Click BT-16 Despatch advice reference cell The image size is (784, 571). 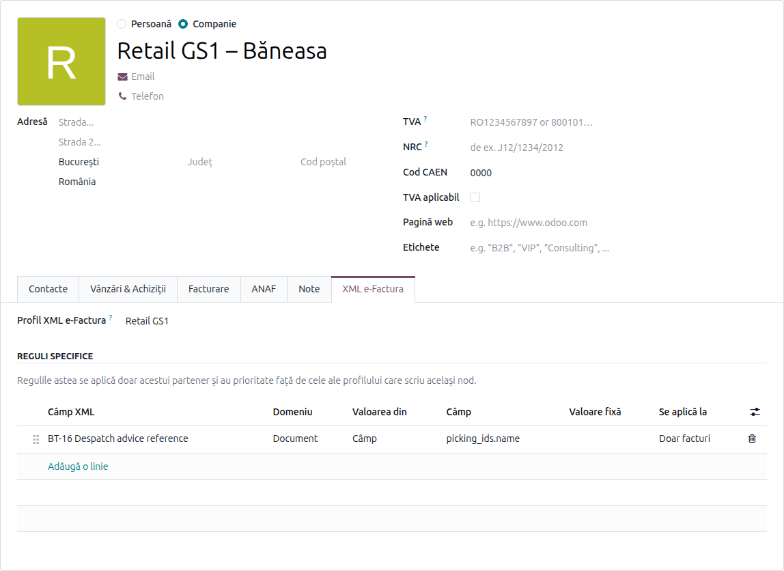point(118,438)
